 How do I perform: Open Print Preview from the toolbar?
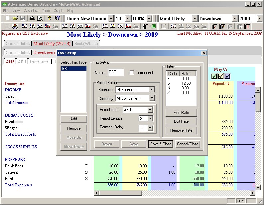40,19
